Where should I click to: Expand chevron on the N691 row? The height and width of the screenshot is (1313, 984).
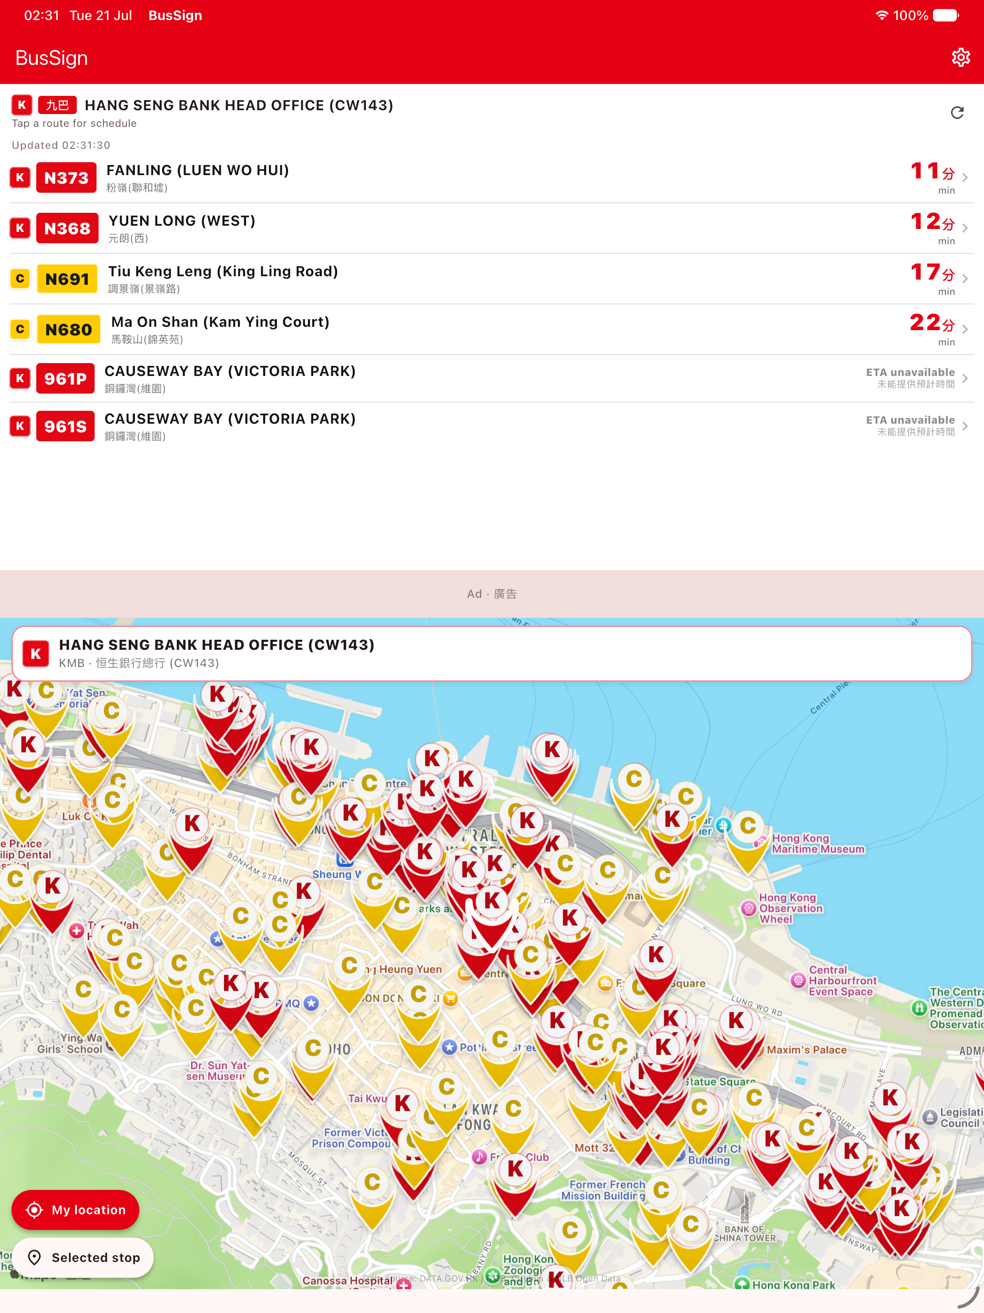tap(965, 278)
